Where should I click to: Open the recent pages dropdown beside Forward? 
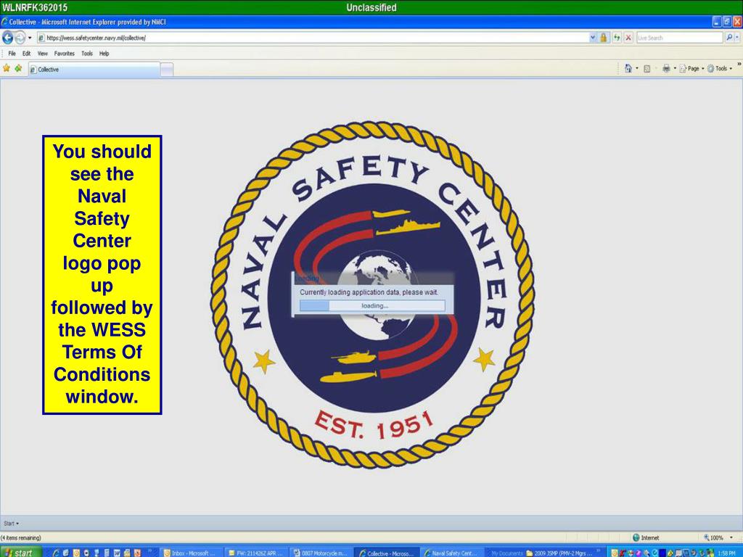coord(30,38)
